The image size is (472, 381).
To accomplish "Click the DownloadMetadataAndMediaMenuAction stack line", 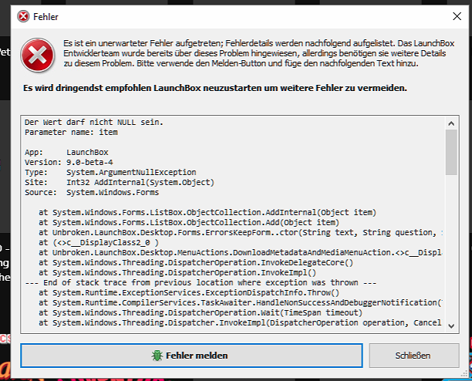I will (241, 252).
